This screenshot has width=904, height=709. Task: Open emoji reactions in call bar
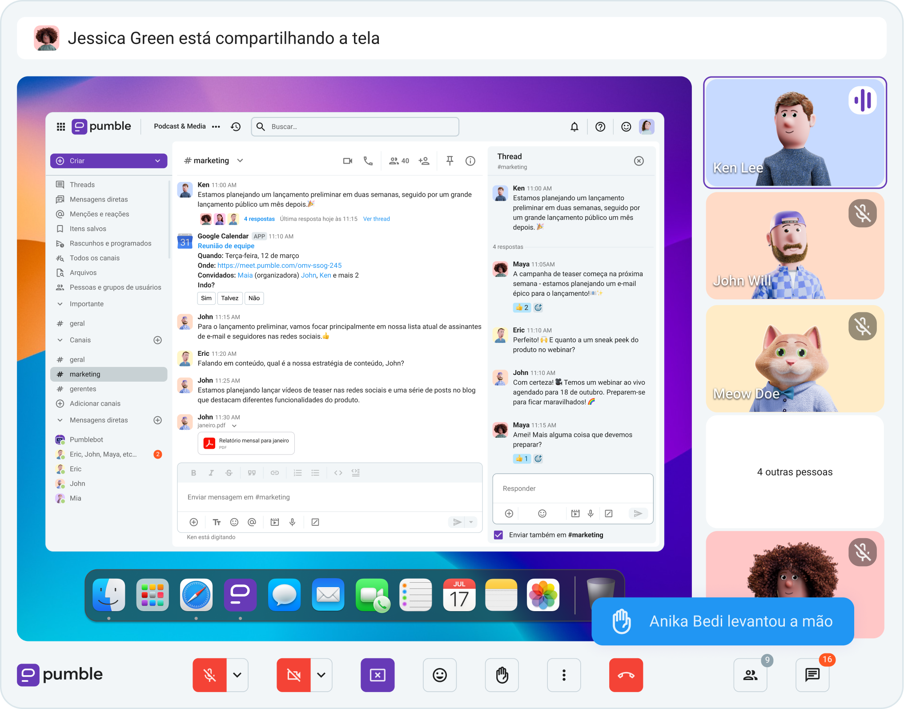(x=440, y=675)
